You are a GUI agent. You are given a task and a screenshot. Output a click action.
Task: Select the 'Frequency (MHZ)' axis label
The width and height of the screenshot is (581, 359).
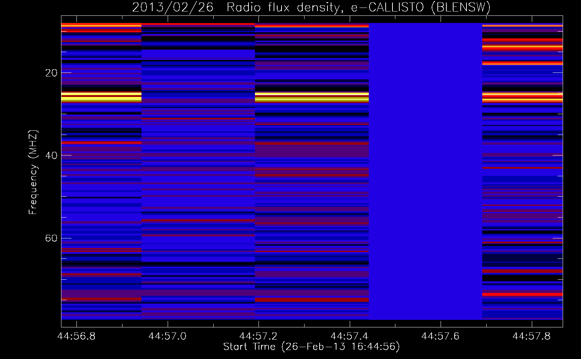click(33, 172)
